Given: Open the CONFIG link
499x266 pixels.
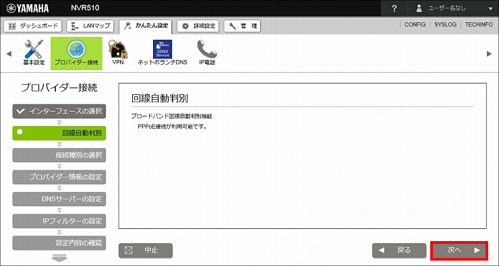Looking at the screenshot, I should [415, 24].
